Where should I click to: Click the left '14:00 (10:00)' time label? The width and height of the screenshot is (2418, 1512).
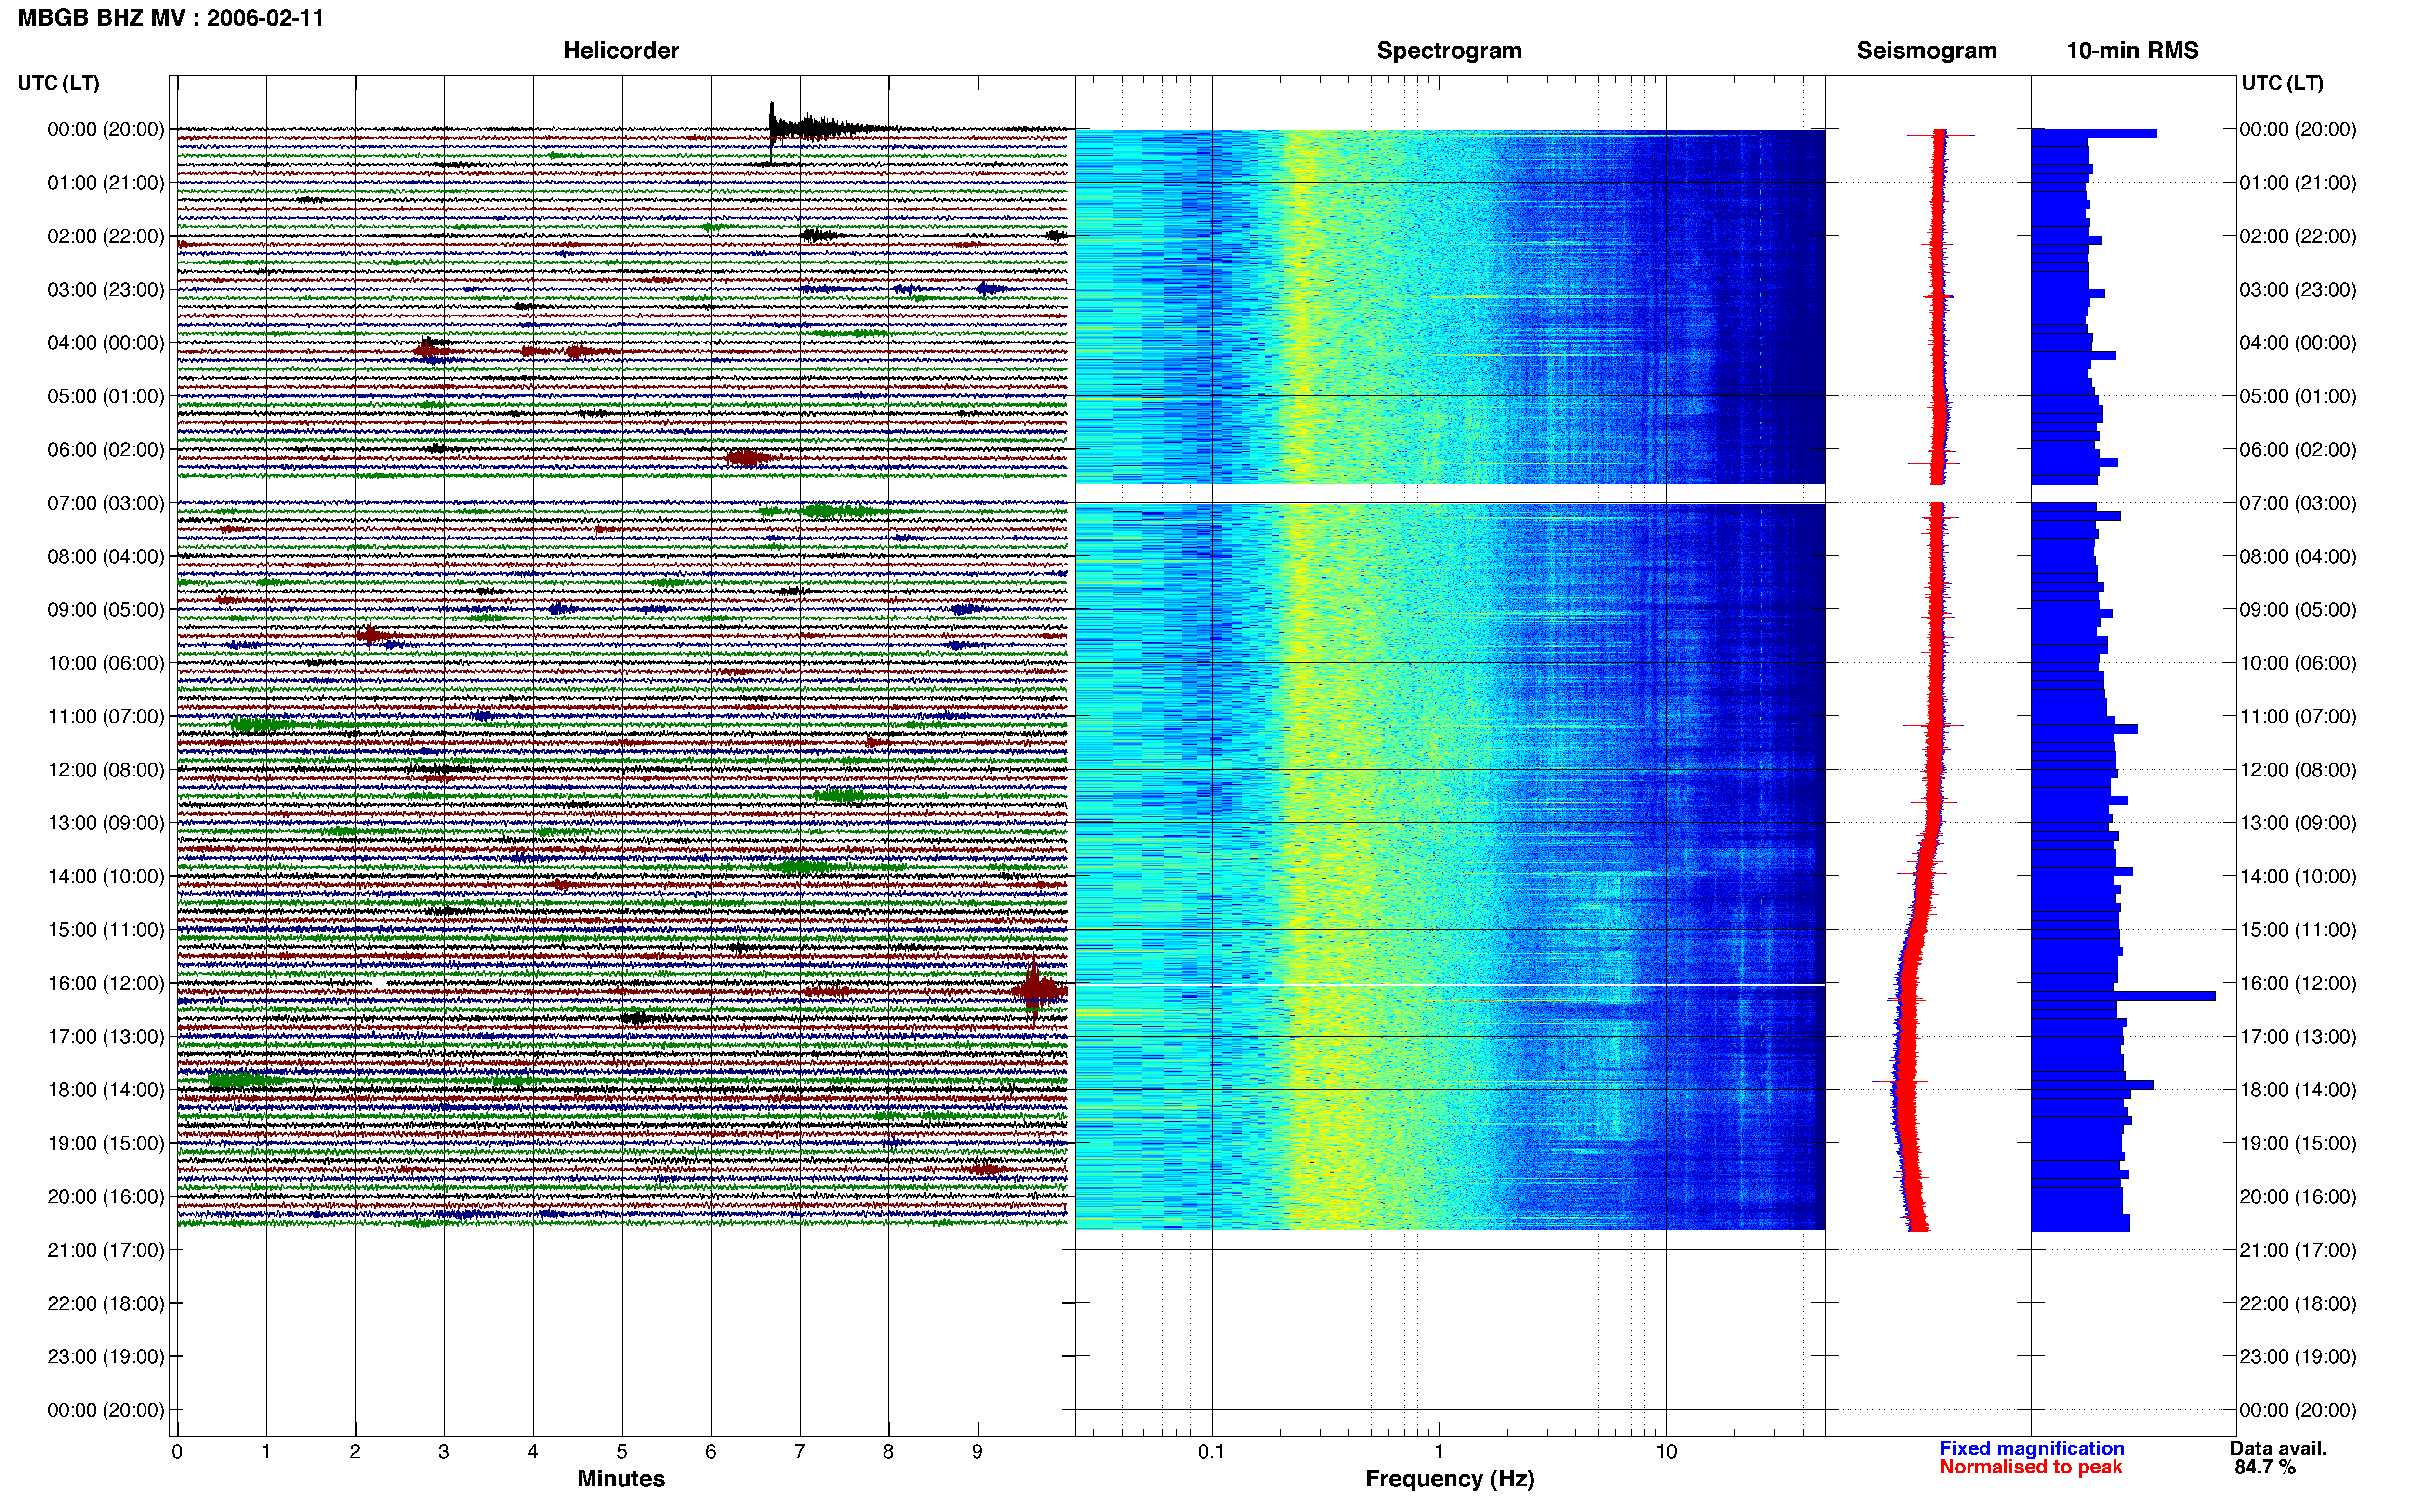pyautogui.click(x=106, y=876)
